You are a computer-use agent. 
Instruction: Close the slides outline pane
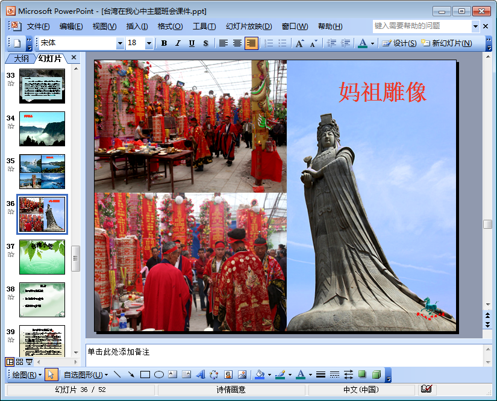[74, 57]
